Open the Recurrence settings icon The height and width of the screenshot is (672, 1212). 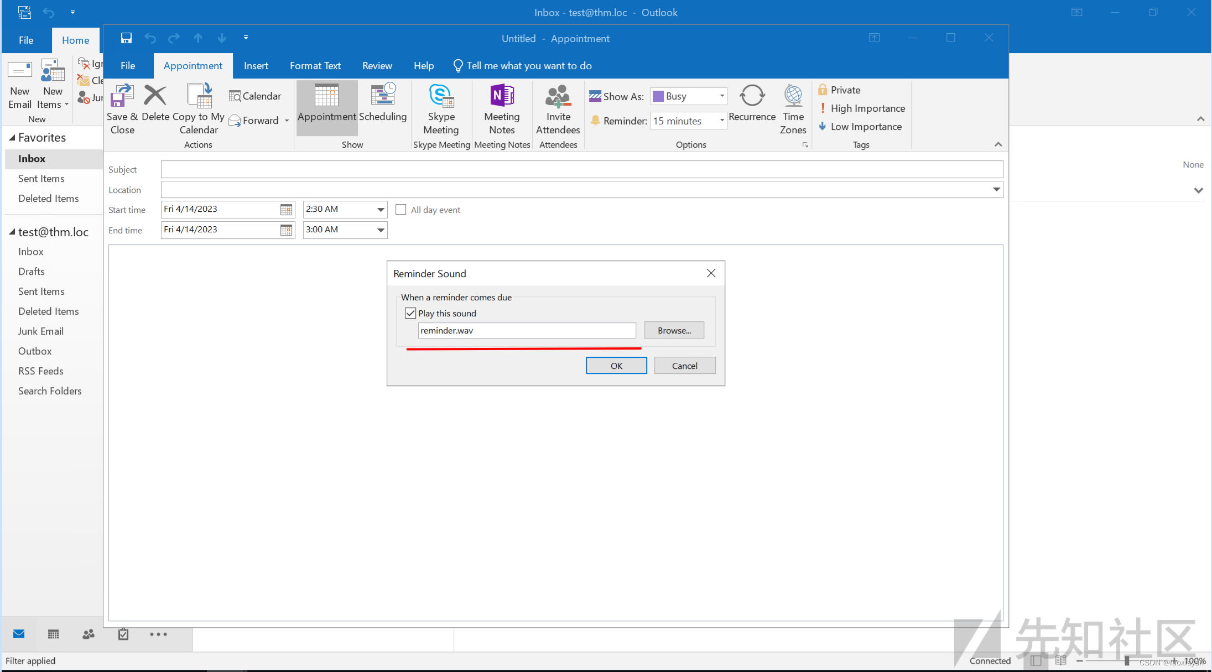coord(752,96)
